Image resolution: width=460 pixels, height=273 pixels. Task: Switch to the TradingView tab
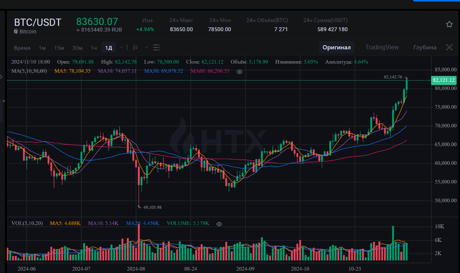click(382, 47)
